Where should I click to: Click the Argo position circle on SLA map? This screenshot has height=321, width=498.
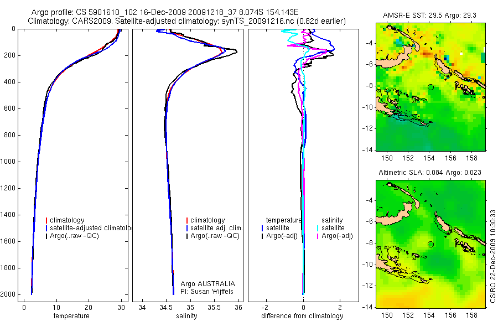click(430, 245)
